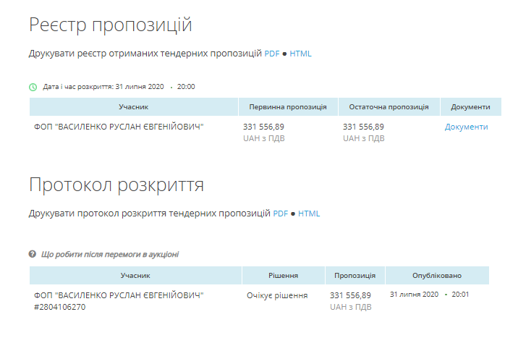Click Учасник header in the protocol table
Image resolution: width=505 pixels, height=338 pixels.
135,276
